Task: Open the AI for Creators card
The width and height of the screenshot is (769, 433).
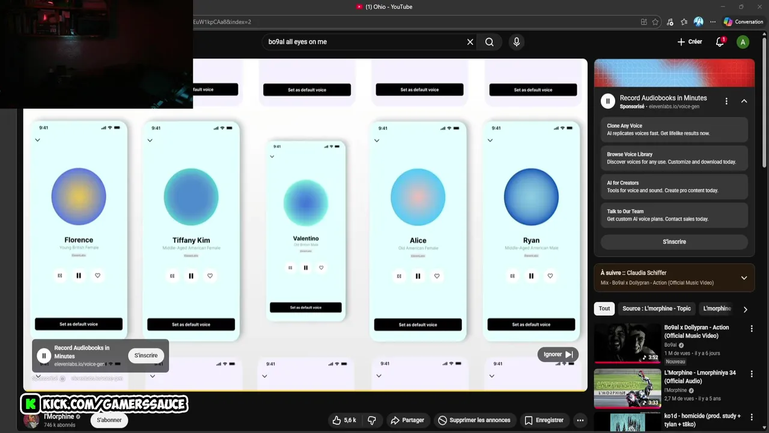Action: [674, 186]
